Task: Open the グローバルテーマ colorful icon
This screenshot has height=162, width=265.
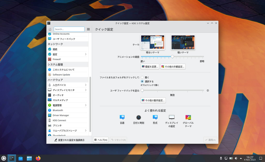Action: (x=188, y=117)
